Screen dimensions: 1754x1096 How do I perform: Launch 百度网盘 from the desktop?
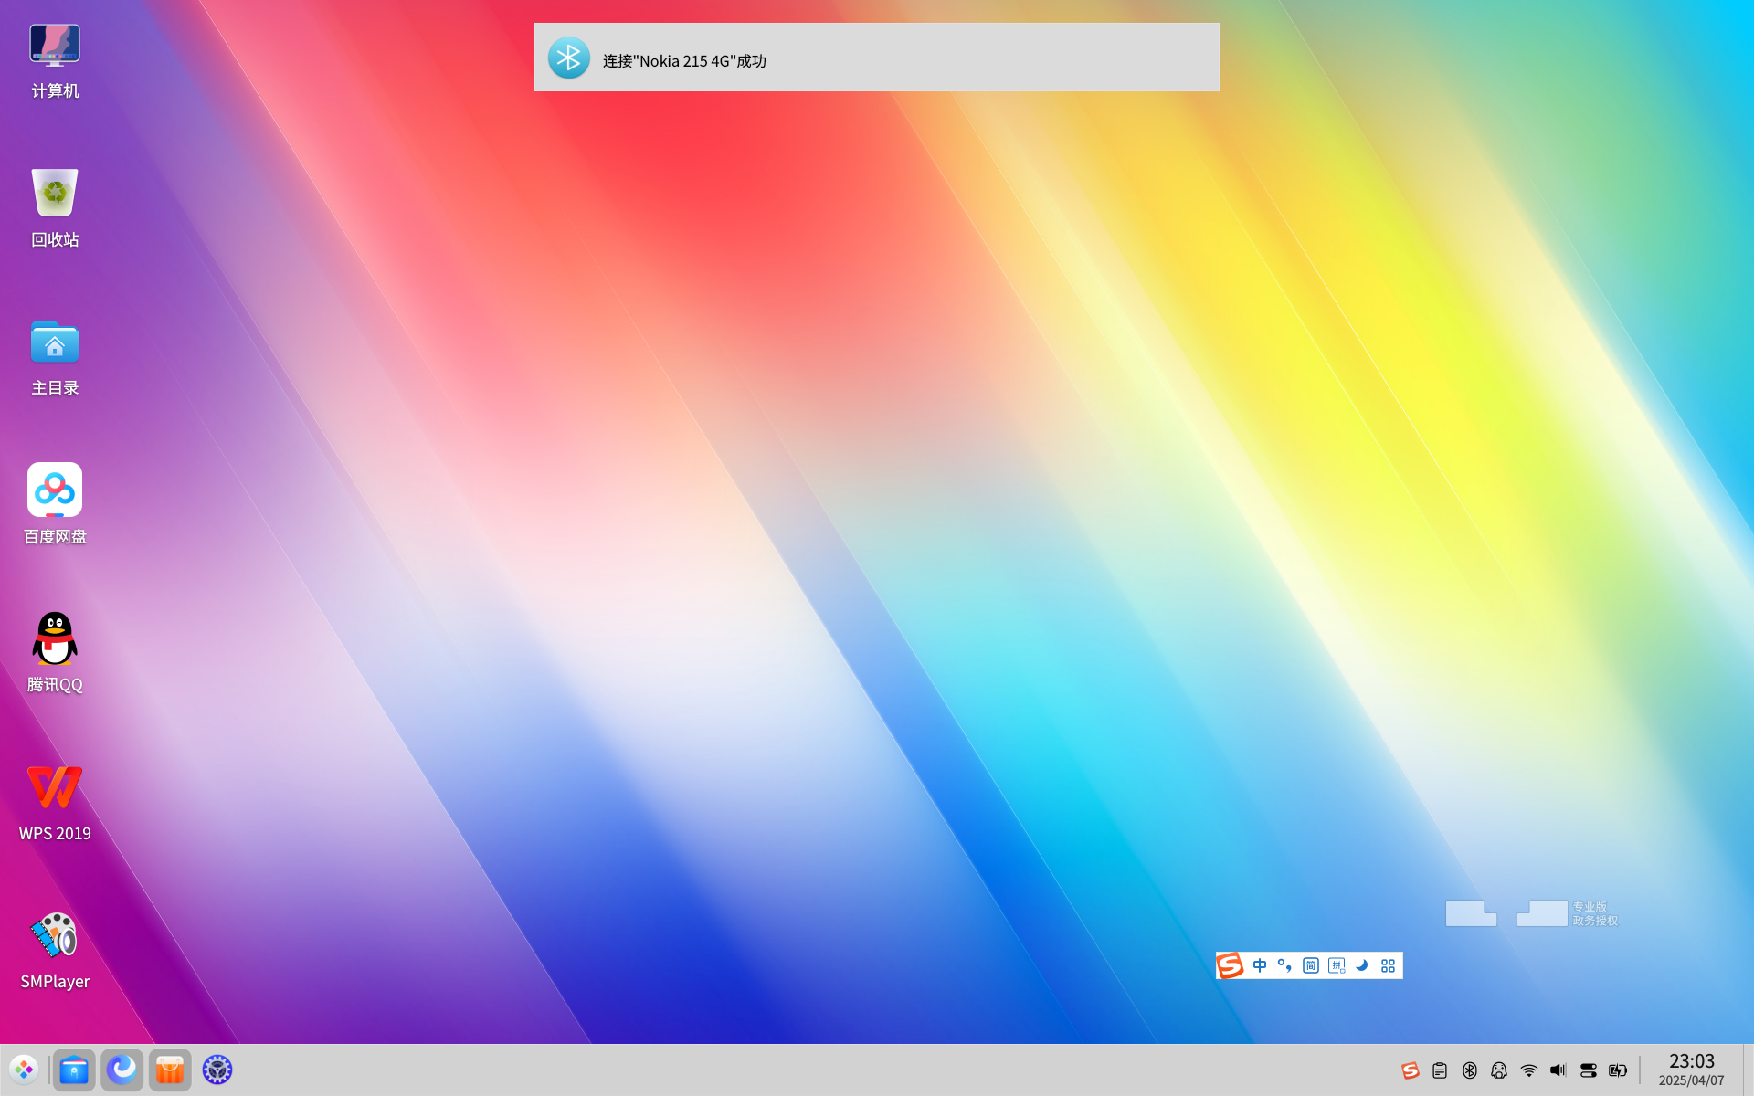pyautogui.click(x=55, y=506)
